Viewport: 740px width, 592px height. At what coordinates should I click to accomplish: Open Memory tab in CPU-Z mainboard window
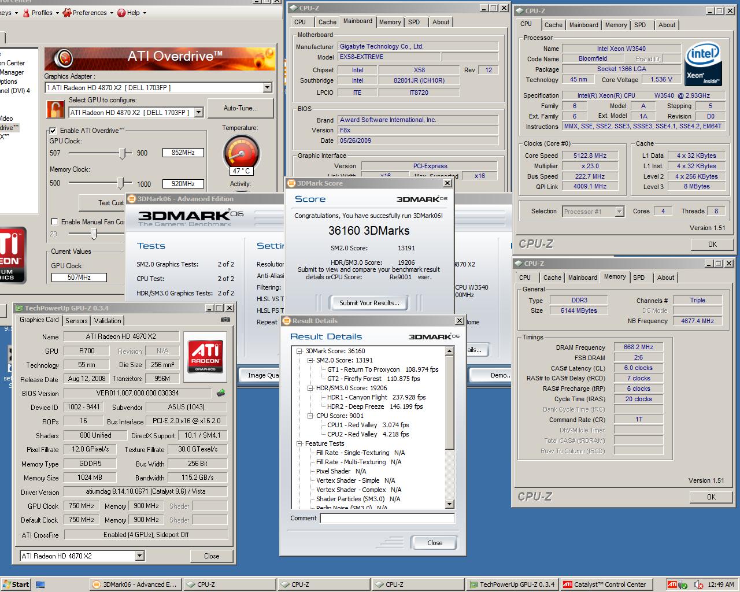click(x=390, y=22)
